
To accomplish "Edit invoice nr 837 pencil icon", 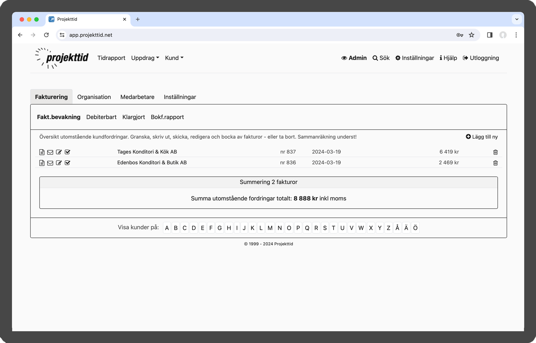I will click(x=59, y=152).
